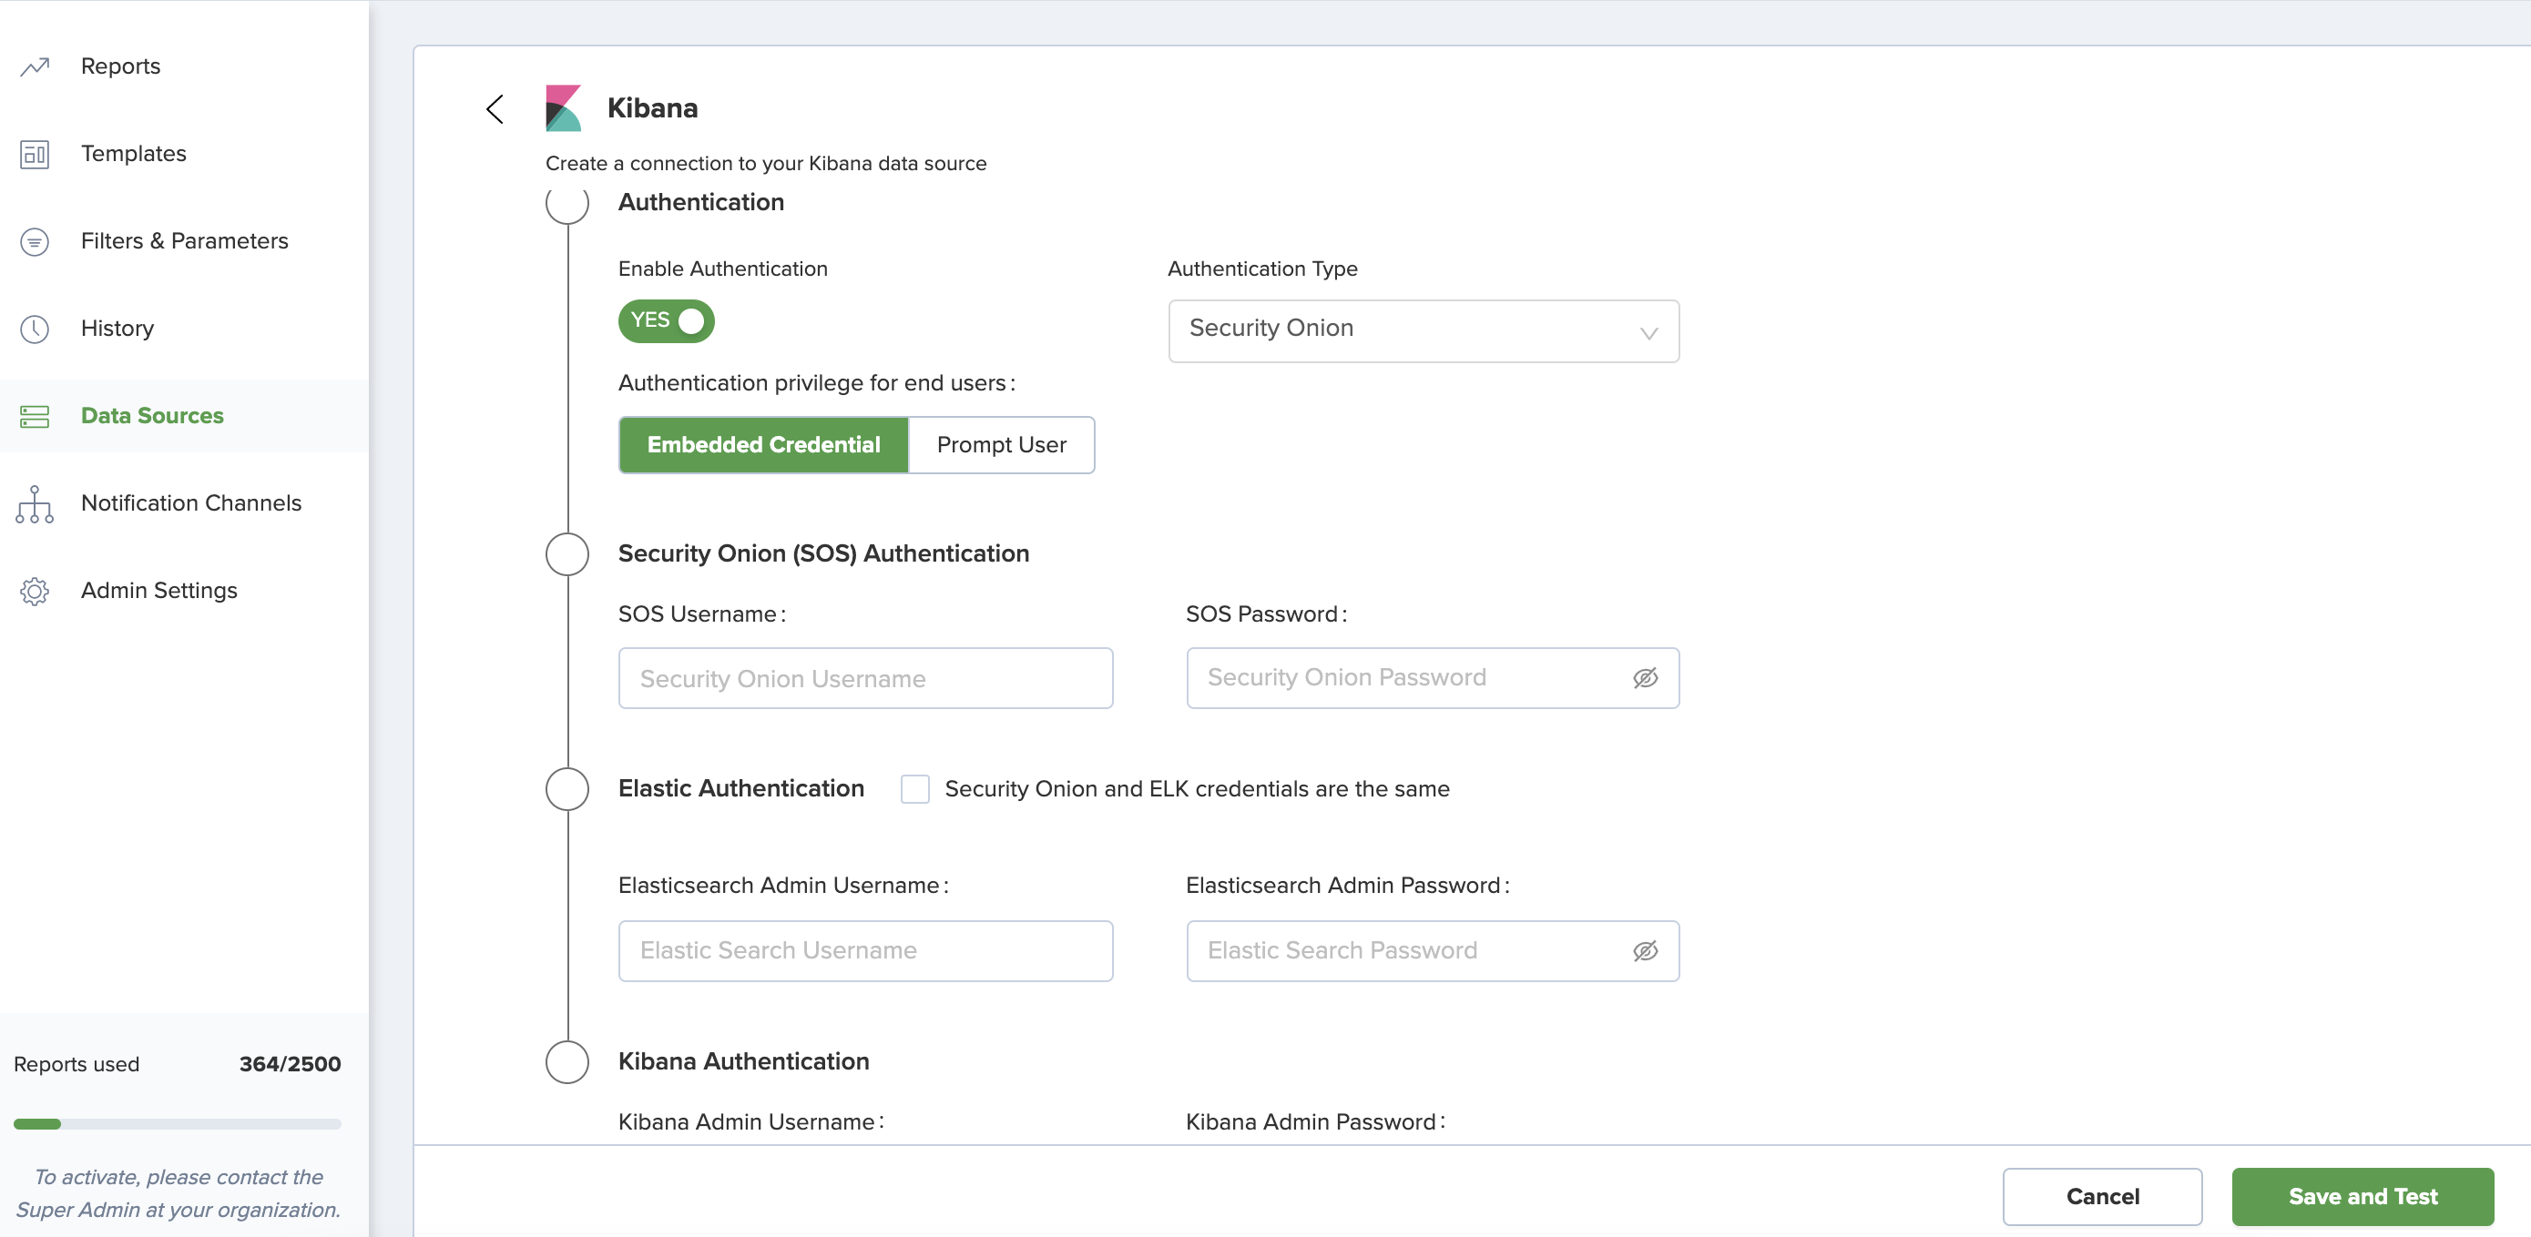Click the Cancel button
The height and width of the screenshot is (1237, 2531).
(x=2102, y=1197)
